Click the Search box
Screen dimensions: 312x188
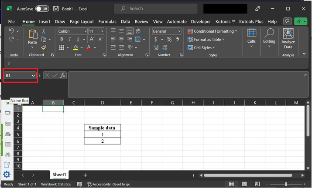point(156,9)
